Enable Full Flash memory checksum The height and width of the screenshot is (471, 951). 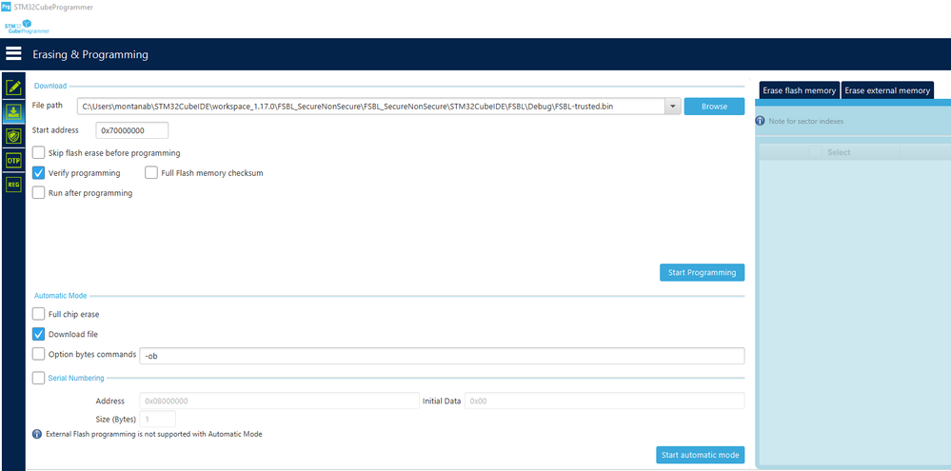[151, 173]
